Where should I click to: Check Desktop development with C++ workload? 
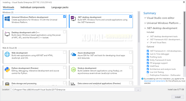tap(64, 32)
